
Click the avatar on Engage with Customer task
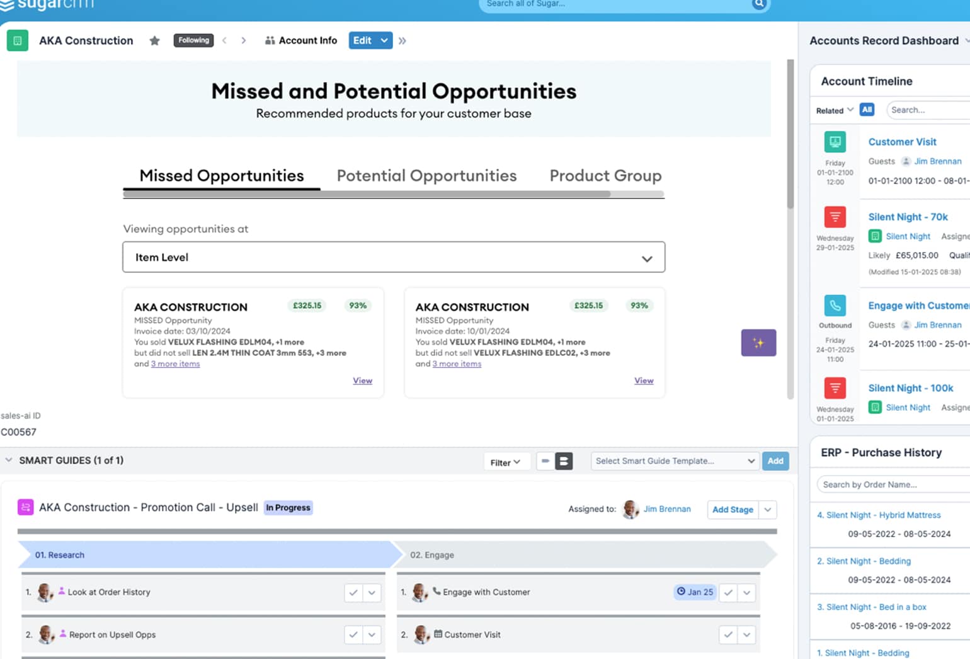419,592
